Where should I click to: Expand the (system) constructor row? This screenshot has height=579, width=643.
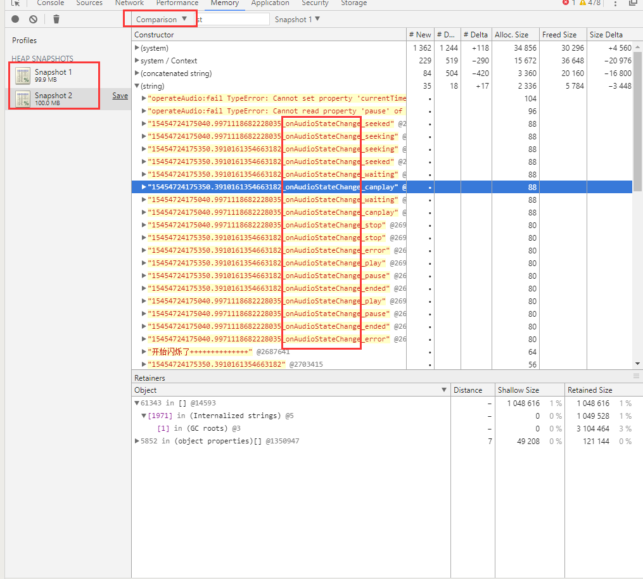(x=137, y=48)
